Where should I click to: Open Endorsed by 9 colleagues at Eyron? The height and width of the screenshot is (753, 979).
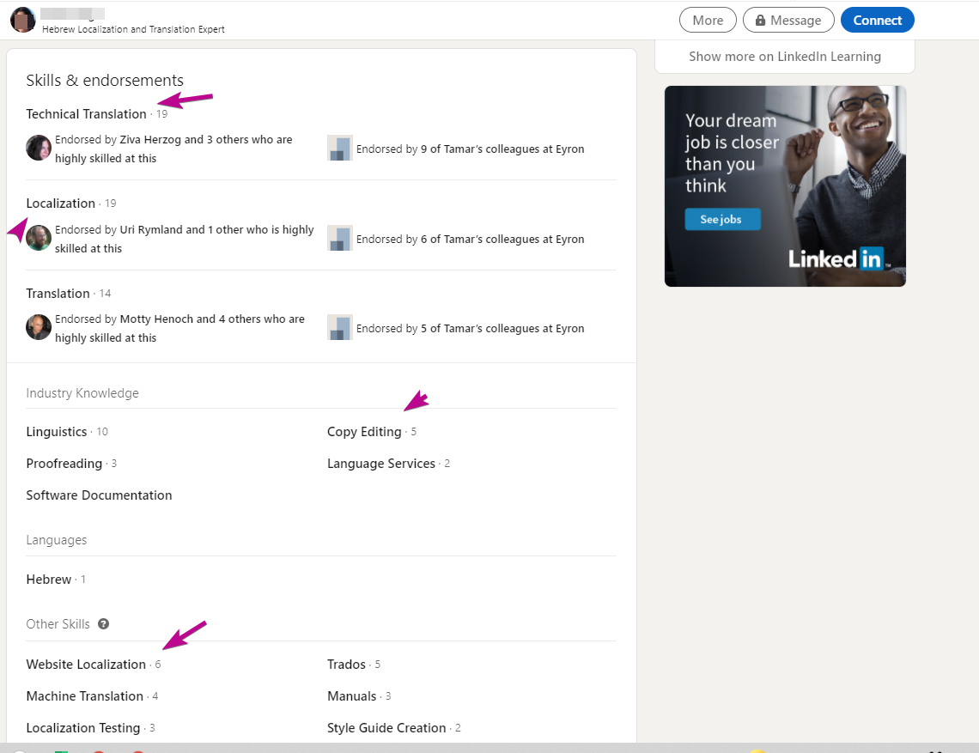(x=470, y=149)
